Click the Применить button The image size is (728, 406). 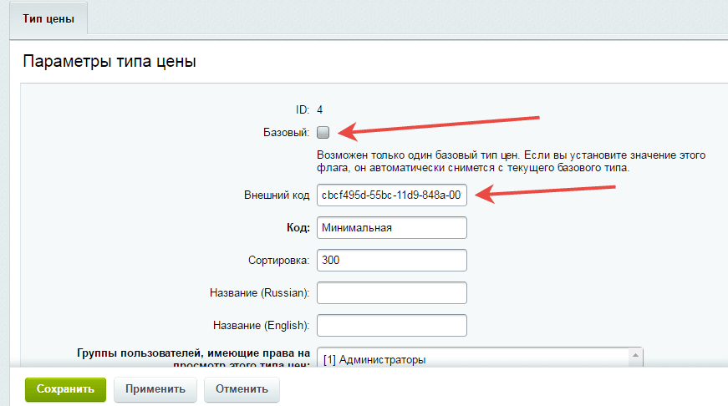(x=155, y=389)
